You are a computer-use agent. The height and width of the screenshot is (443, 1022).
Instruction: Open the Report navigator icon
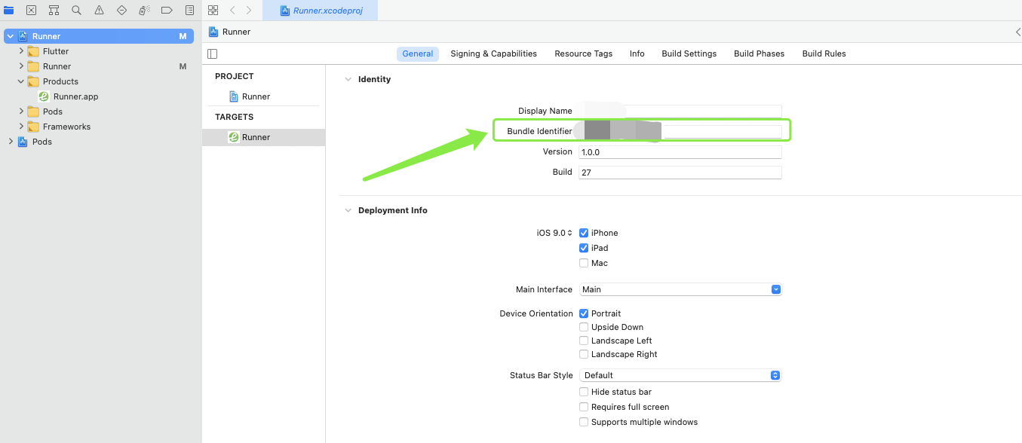pos(189,11)
